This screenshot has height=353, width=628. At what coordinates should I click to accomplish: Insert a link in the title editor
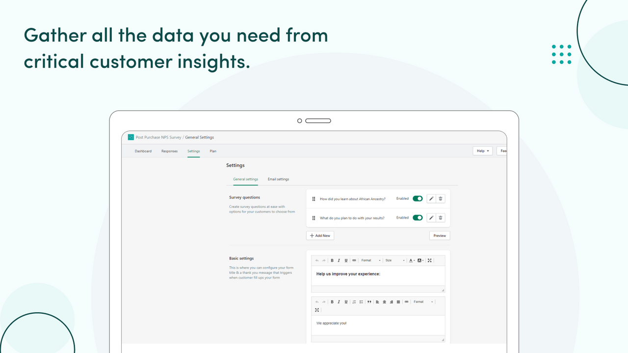point(353,260)
